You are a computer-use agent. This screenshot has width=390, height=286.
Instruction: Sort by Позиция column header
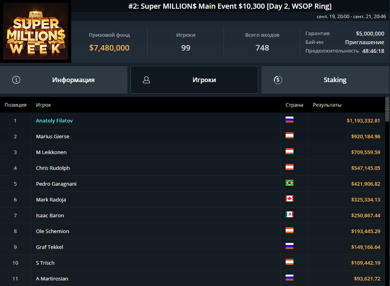[16, 105]
